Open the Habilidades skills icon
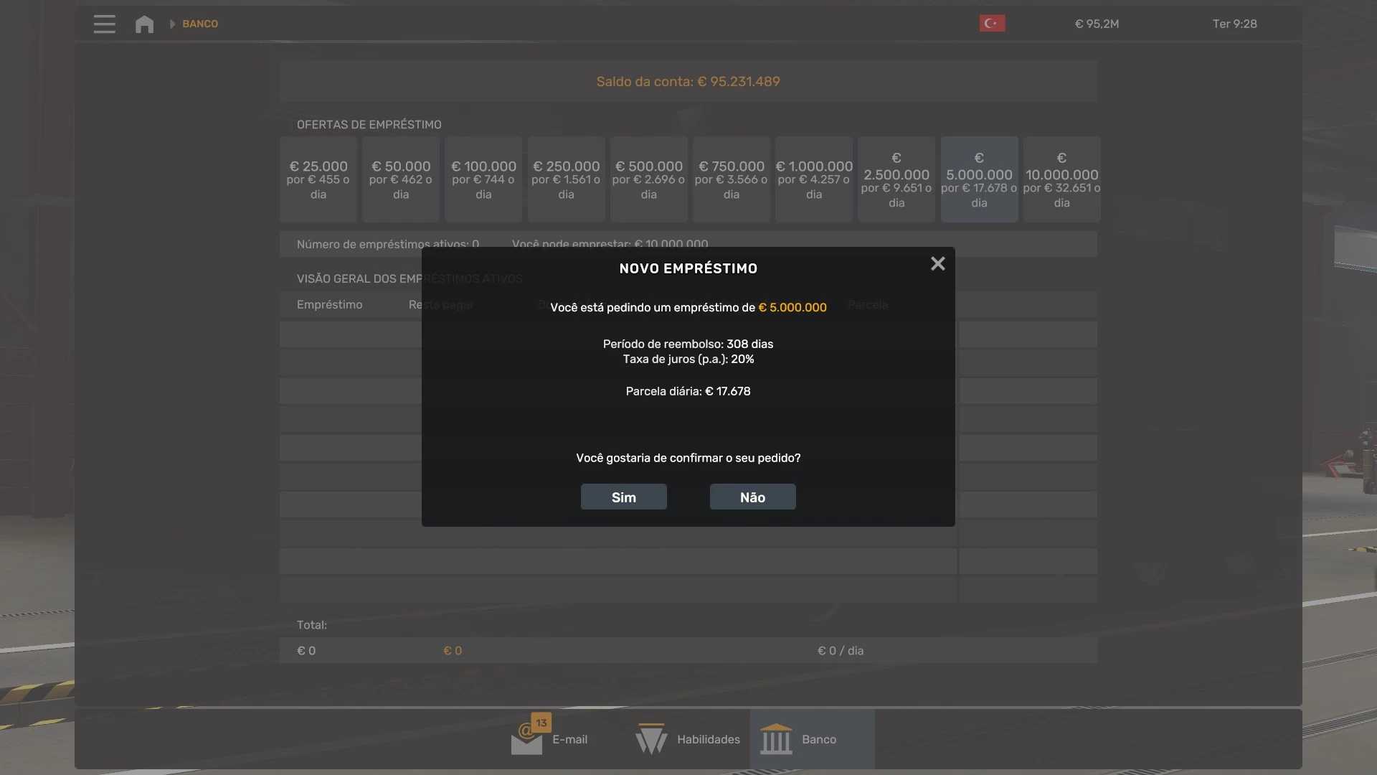The image size is (1377, 775). 651,739
